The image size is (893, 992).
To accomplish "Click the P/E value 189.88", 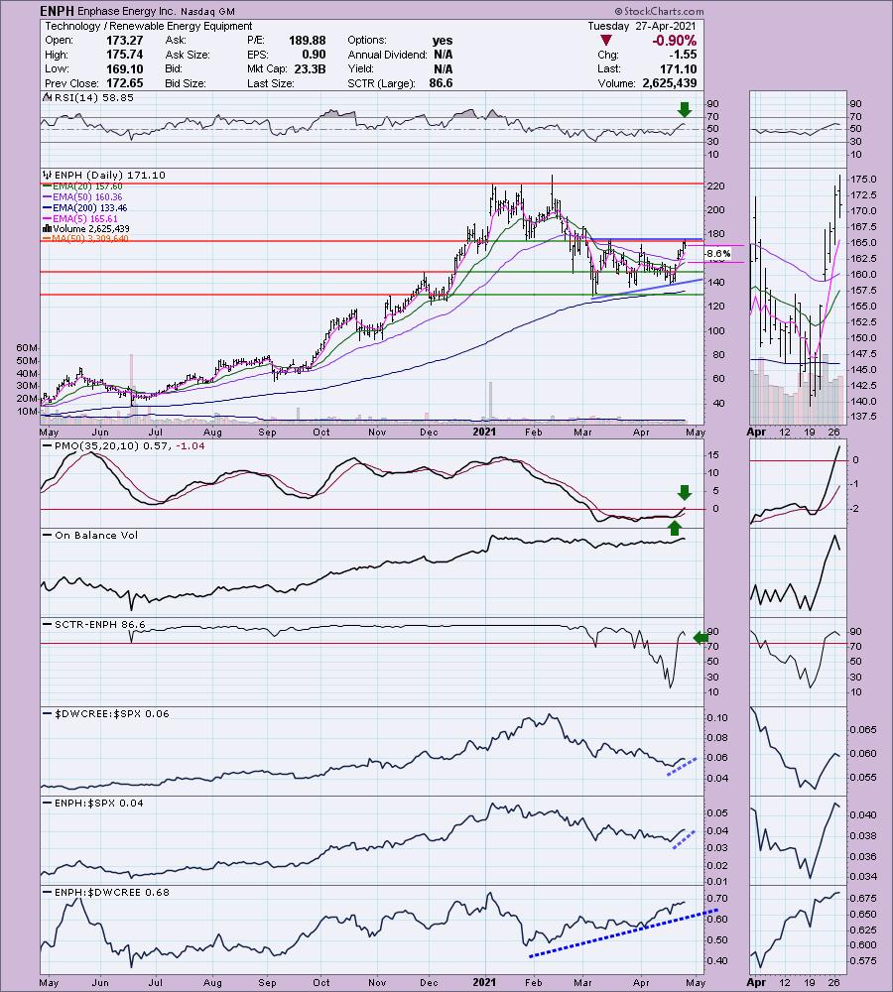I will pyautogui.click(x=307, y=41).
